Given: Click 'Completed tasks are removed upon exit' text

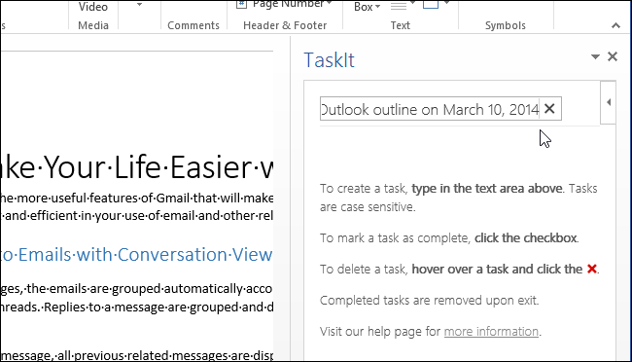Looking at the screenshot, I should point(429,301).
